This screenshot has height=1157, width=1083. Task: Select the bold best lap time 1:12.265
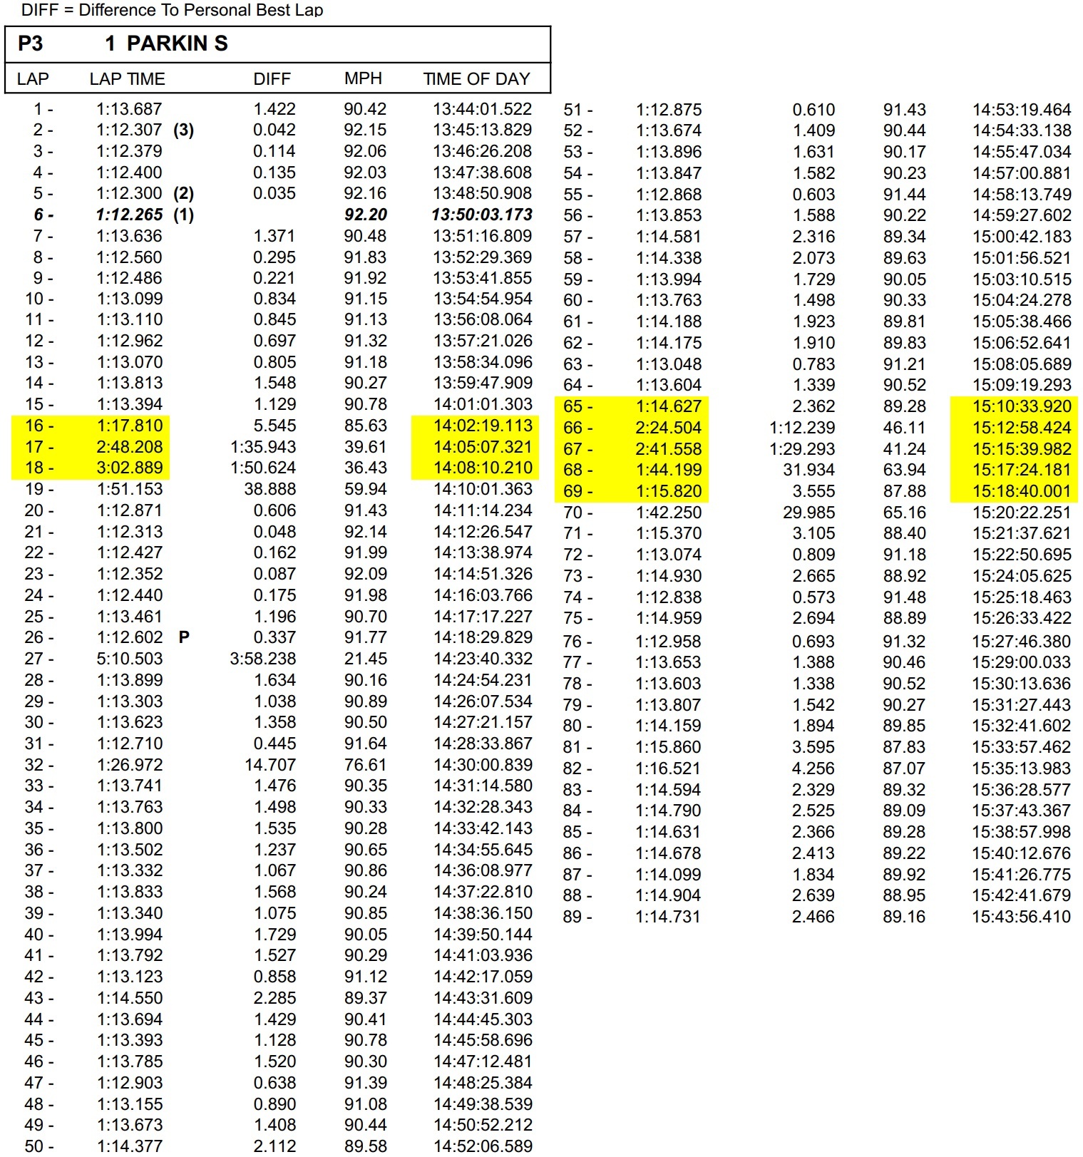pos(130,215)
